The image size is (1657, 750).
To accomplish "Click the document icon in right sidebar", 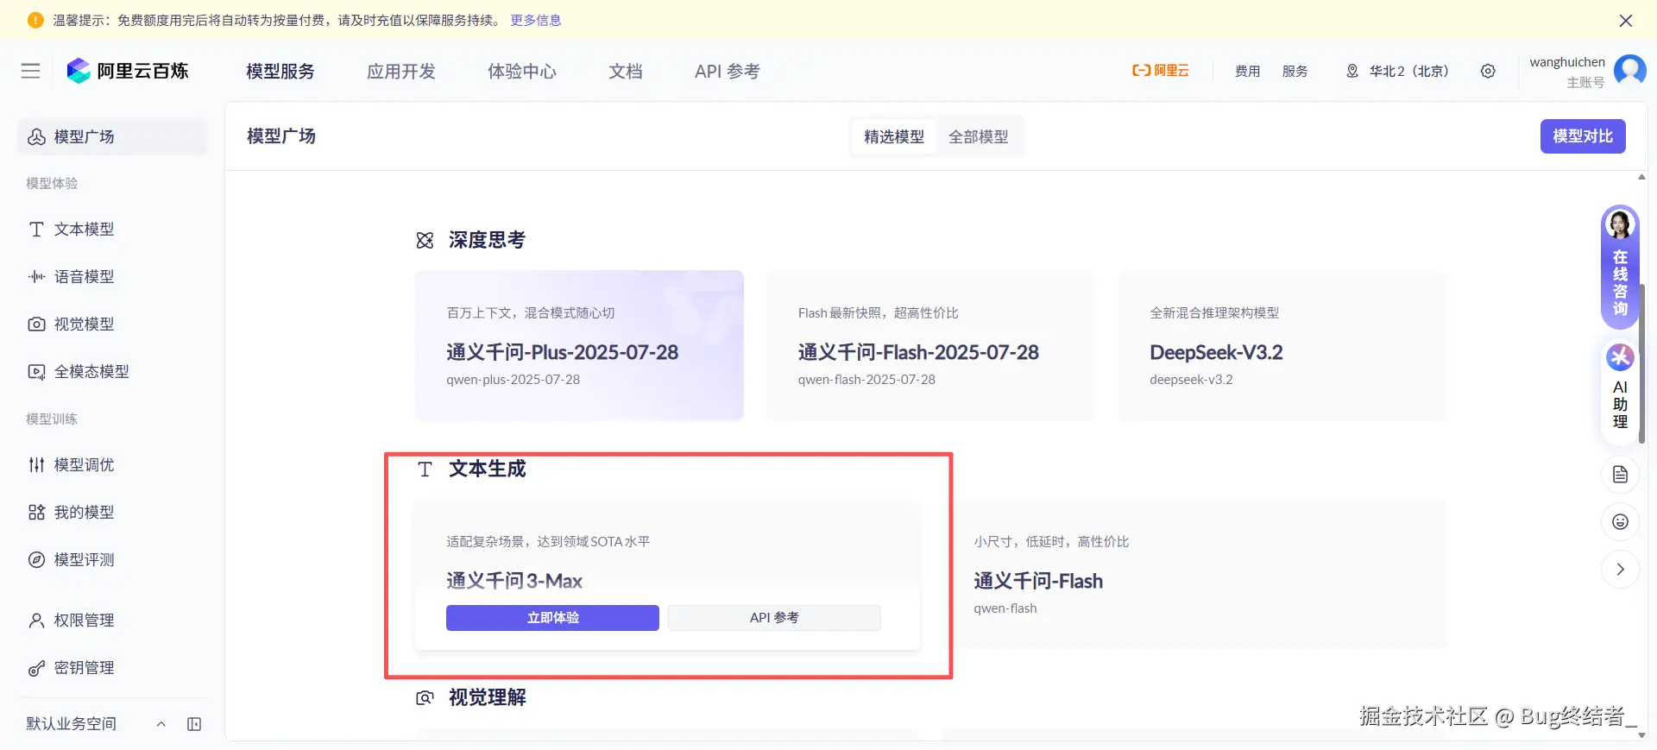I will [1620, 475].
